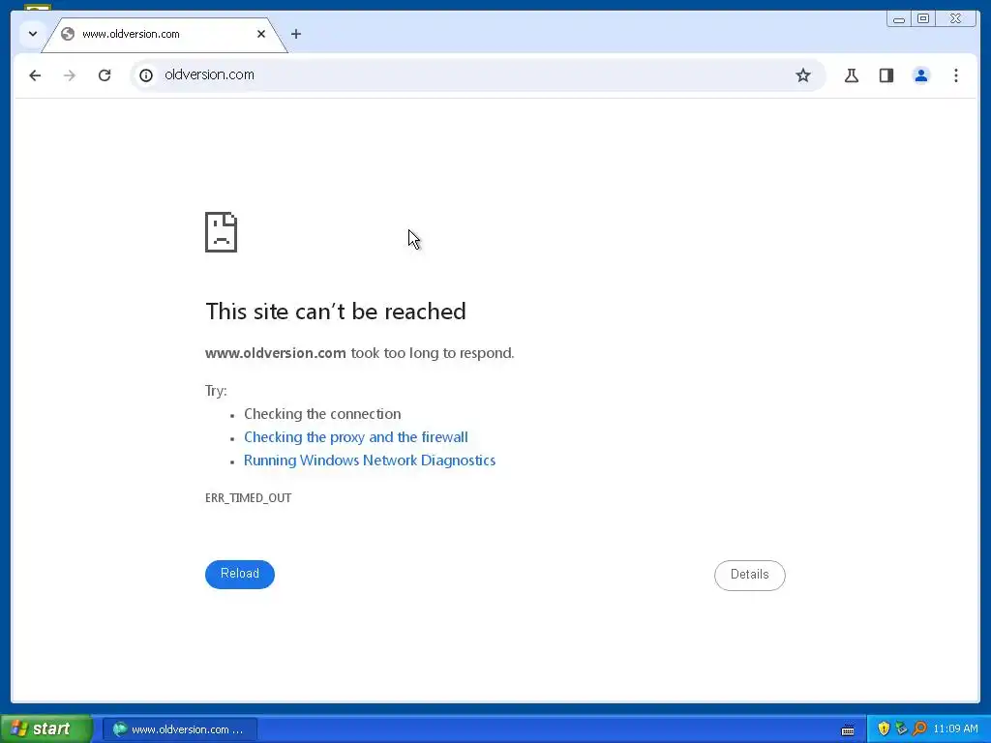The image size is (991, 743).
Task: Open the on-screen keyboard tray icon
Action: [848, 729]
